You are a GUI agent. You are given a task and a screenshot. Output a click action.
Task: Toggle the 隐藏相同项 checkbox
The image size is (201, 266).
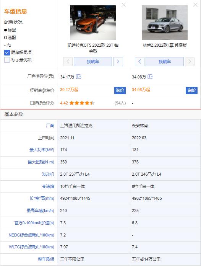(x=7, y=52)
